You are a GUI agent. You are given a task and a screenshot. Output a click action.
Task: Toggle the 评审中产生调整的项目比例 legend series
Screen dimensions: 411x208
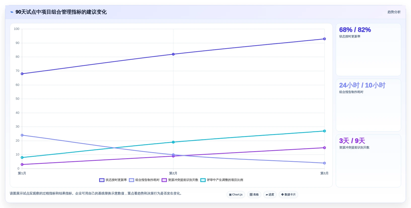pos(222,180)
